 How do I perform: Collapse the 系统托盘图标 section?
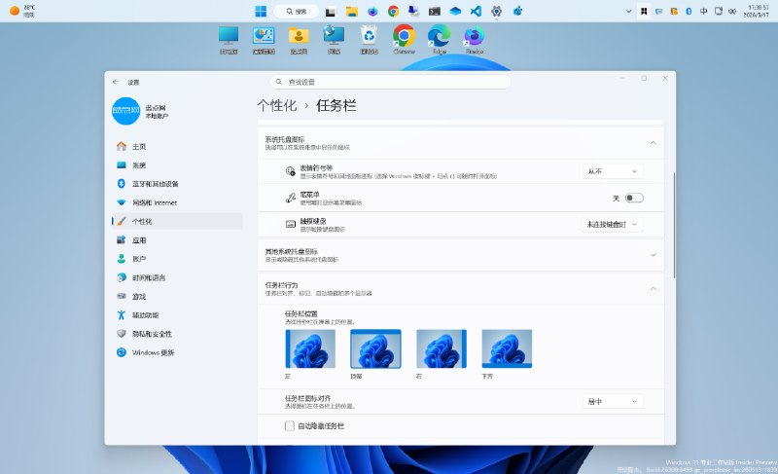(x=653, y=143)
